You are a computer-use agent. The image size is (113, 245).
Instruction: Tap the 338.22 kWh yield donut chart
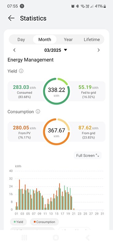(x=56, y=91)
